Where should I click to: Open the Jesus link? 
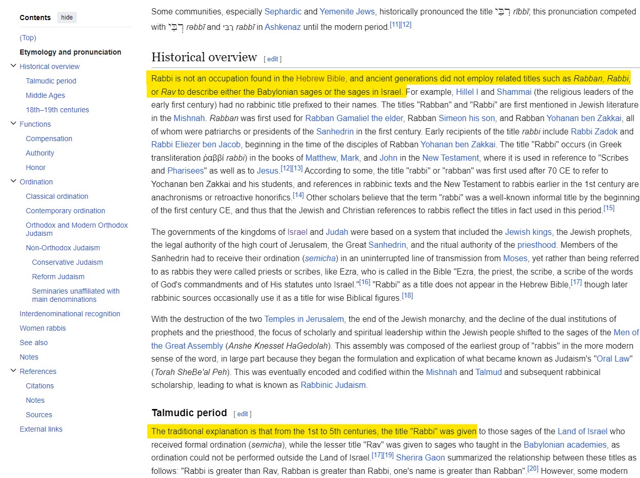[x=267, y=171]
